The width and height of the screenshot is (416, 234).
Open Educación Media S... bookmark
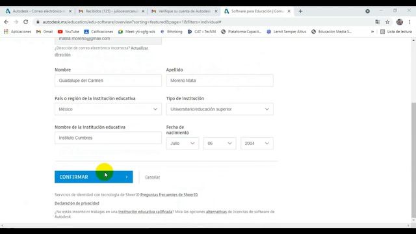[331, 32]
